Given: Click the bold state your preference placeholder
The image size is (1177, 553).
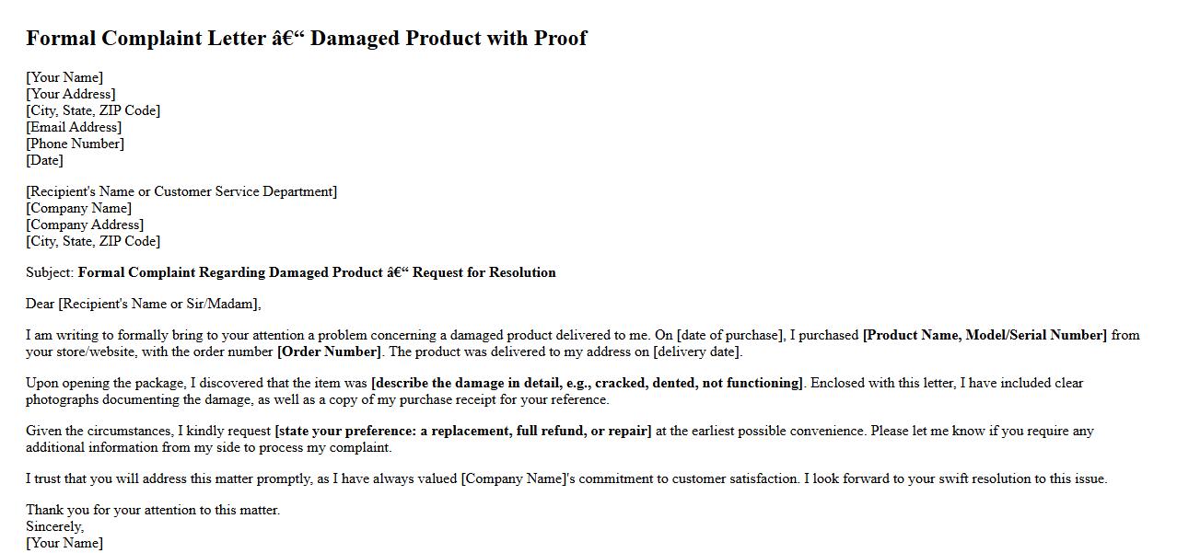Looking at the screenshot, I should (462, 431).
